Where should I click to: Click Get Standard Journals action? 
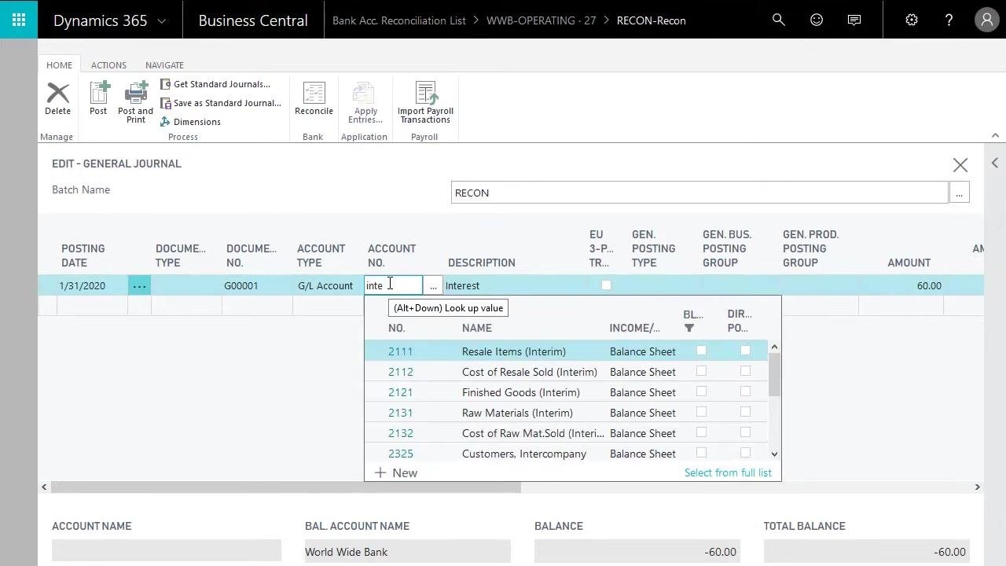coord(215,84)
